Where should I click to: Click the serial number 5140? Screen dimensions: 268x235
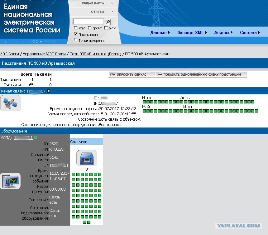click(54, 157)
